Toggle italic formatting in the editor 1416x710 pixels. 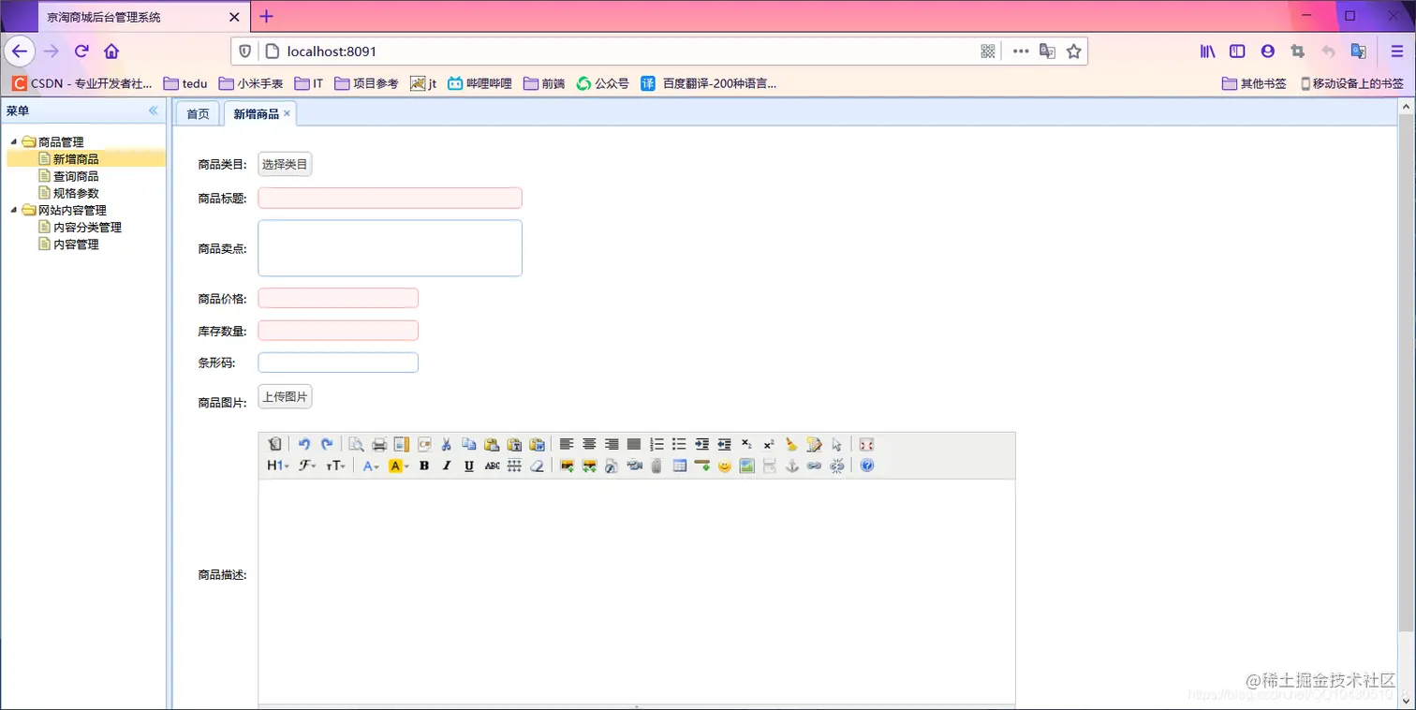coord(447,466)
